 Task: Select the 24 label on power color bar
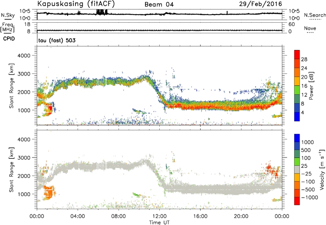tap(304, 68)
